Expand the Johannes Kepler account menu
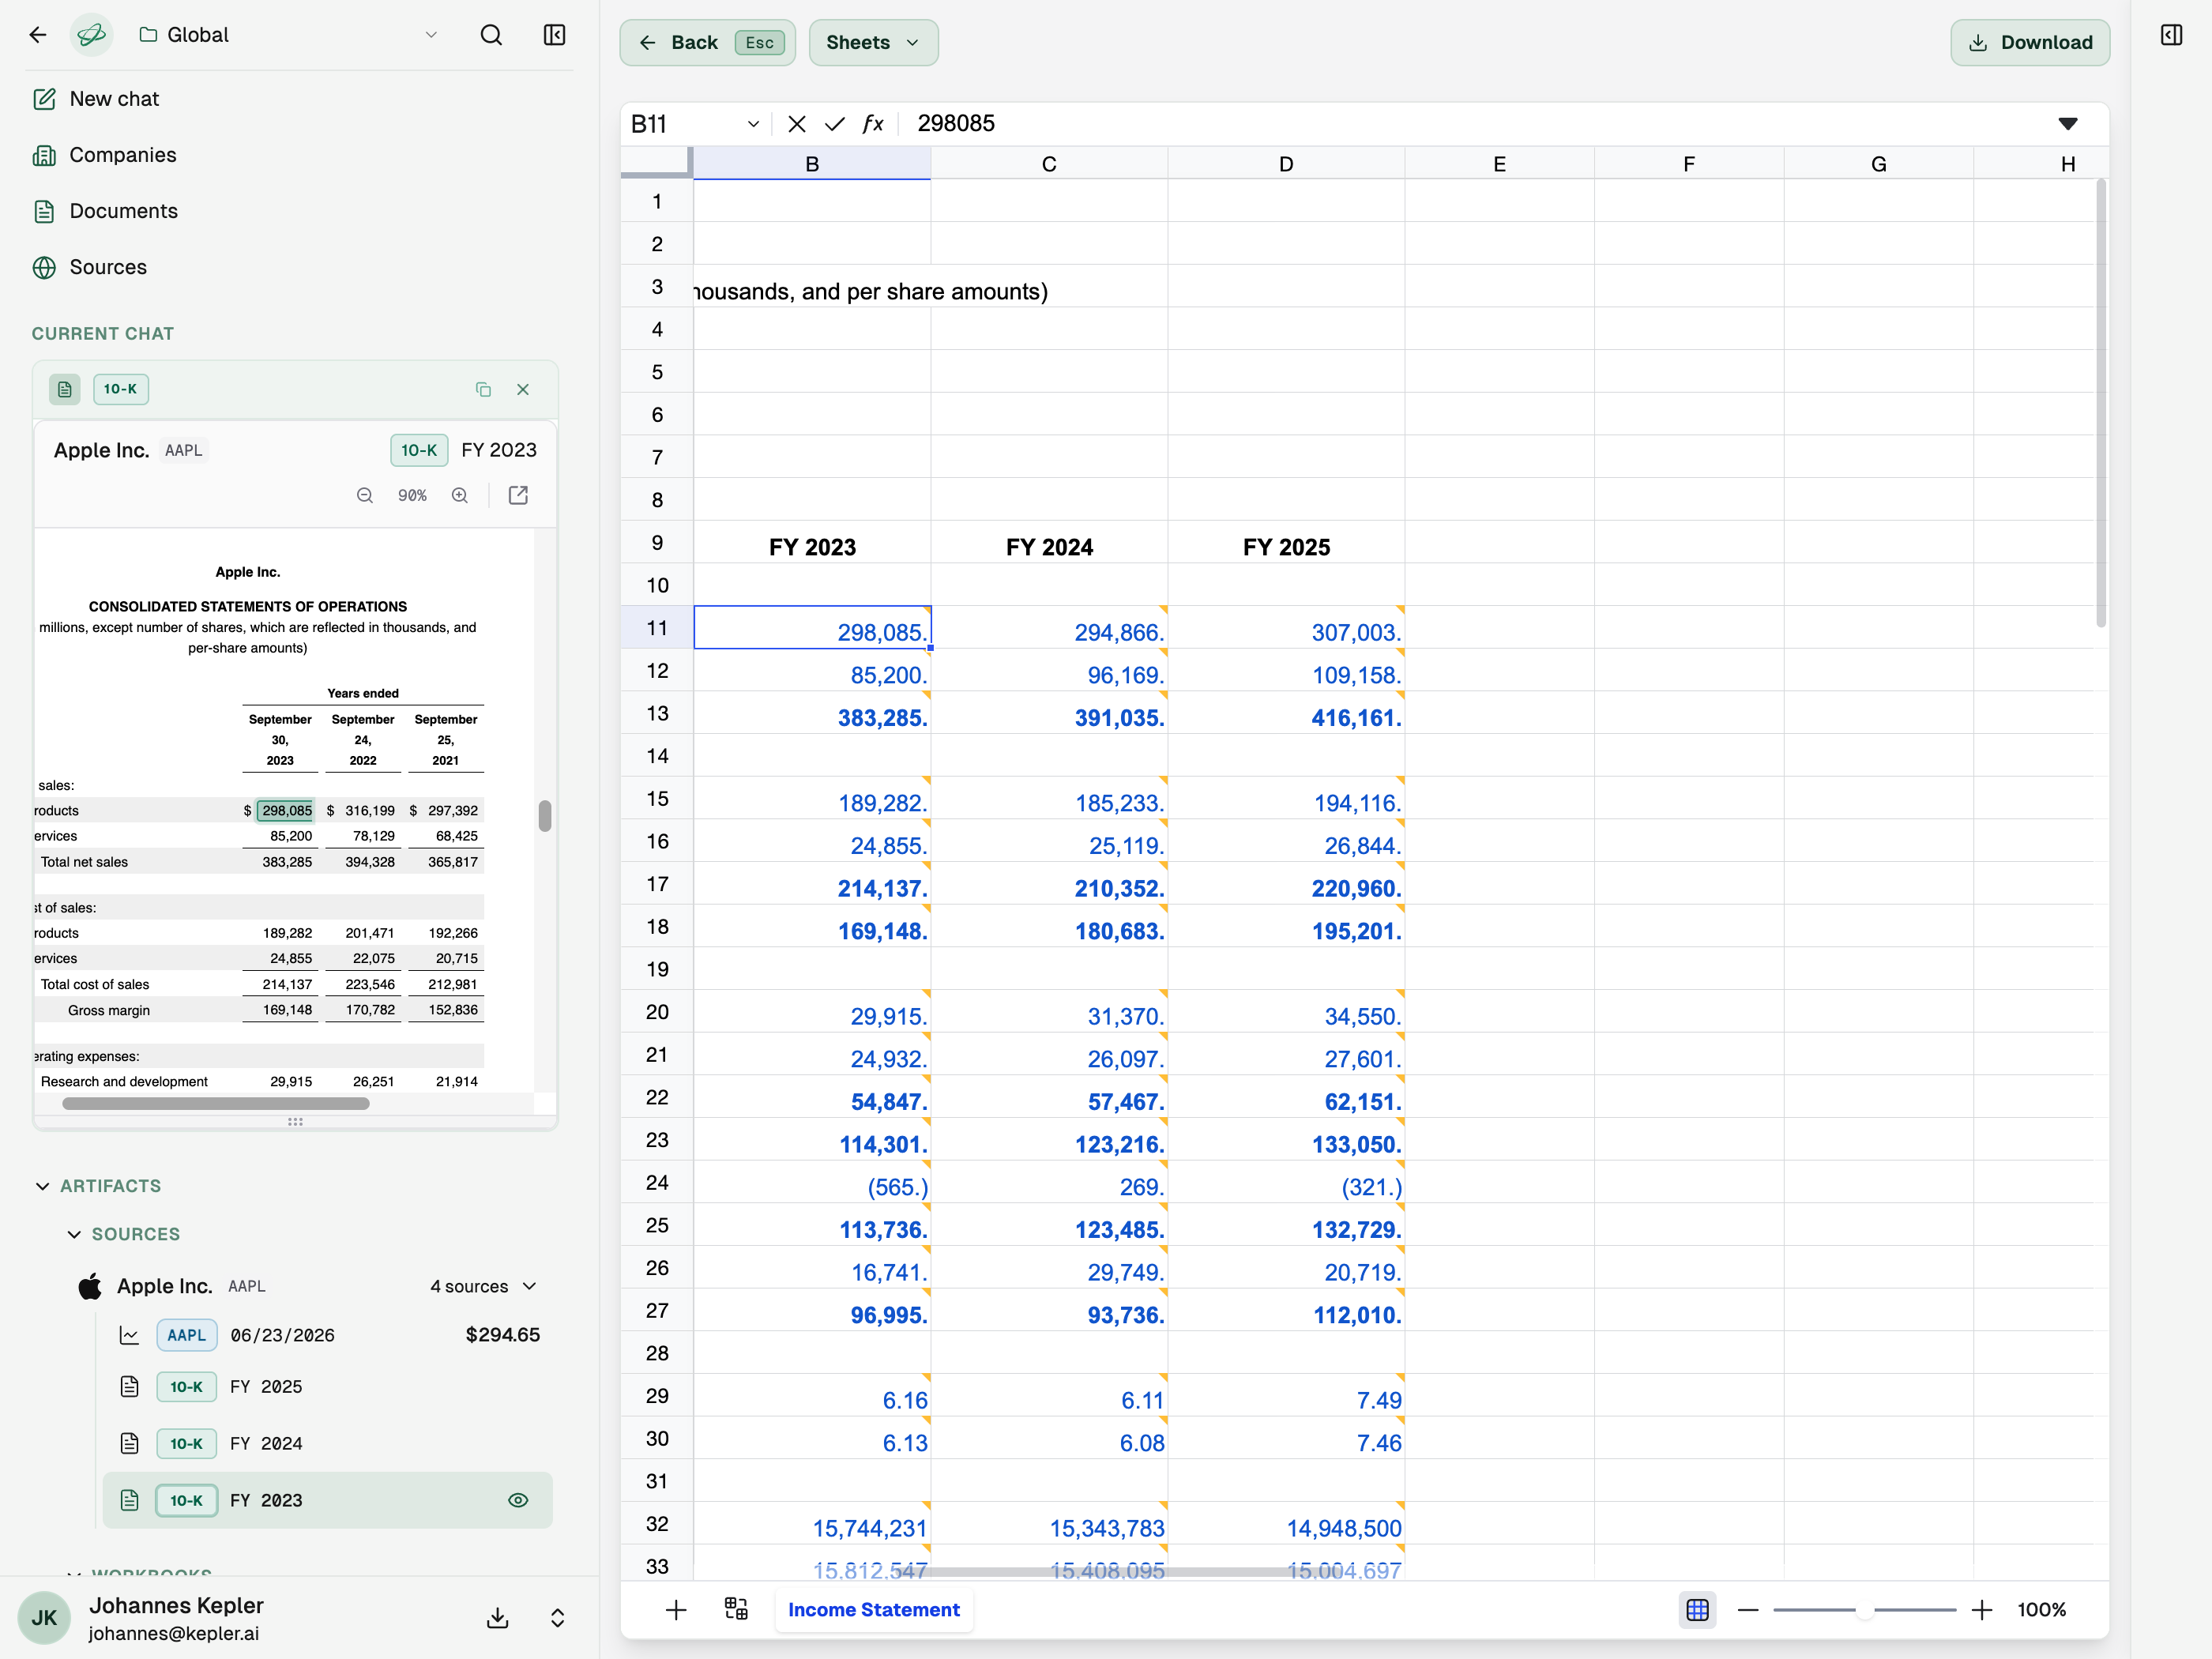The height and width of the screenshot is (1659, 2212). click(x=558, y=1617)
